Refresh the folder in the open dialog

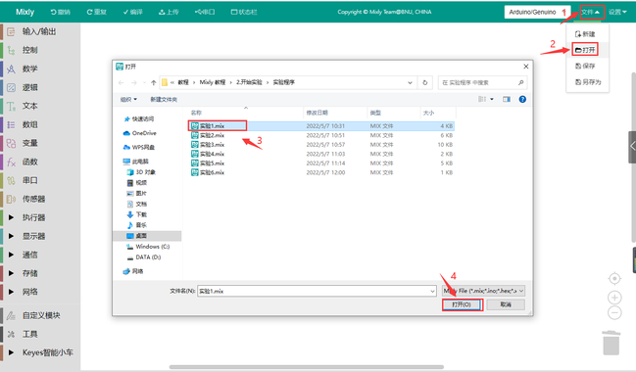pos(424,82)
